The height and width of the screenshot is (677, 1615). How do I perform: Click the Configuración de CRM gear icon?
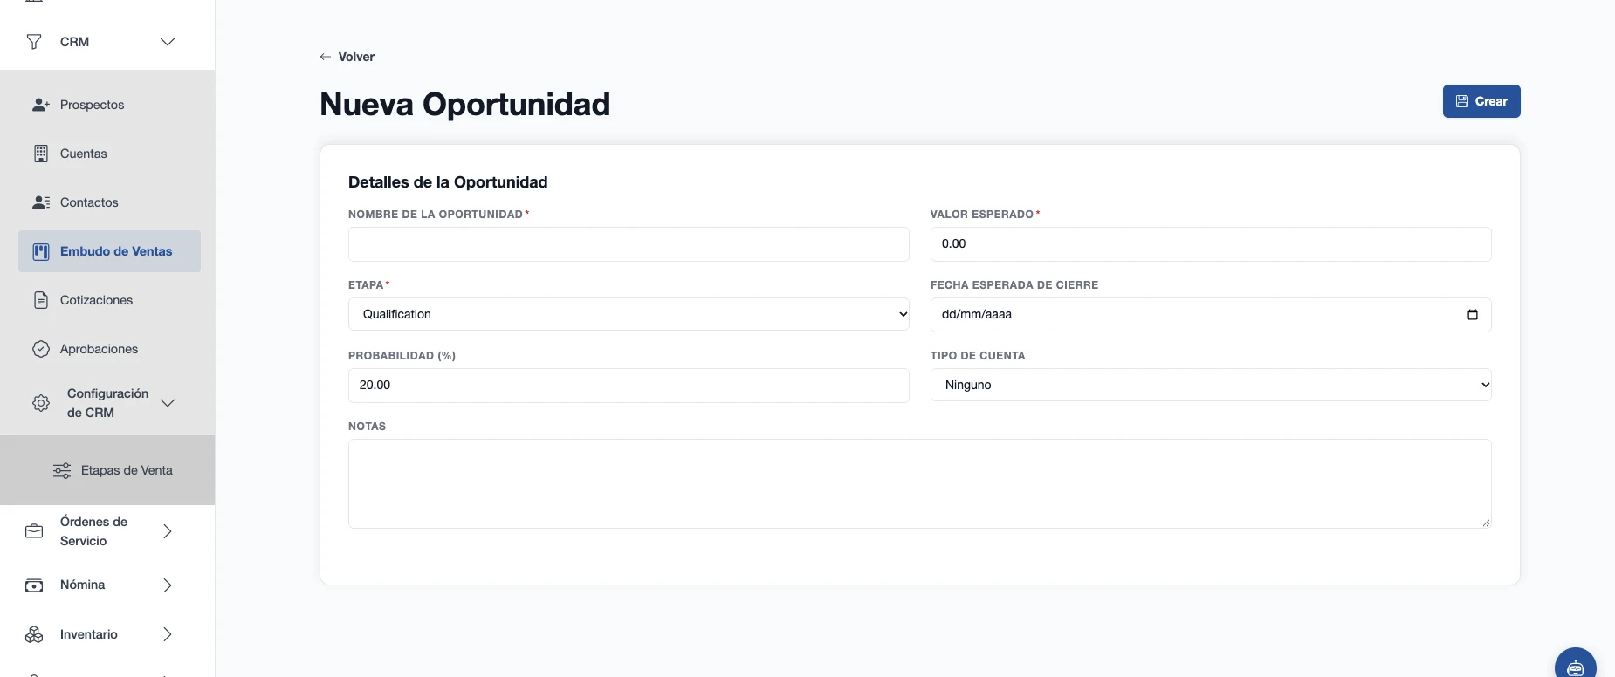pos(41,403)
